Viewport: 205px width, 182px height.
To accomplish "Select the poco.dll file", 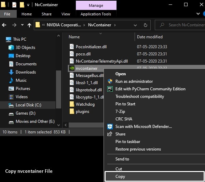I will tap(83, 54).
